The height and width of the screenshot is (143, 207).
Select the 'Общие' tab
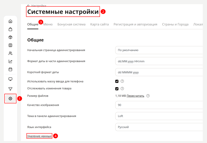[x=33, y=24]
